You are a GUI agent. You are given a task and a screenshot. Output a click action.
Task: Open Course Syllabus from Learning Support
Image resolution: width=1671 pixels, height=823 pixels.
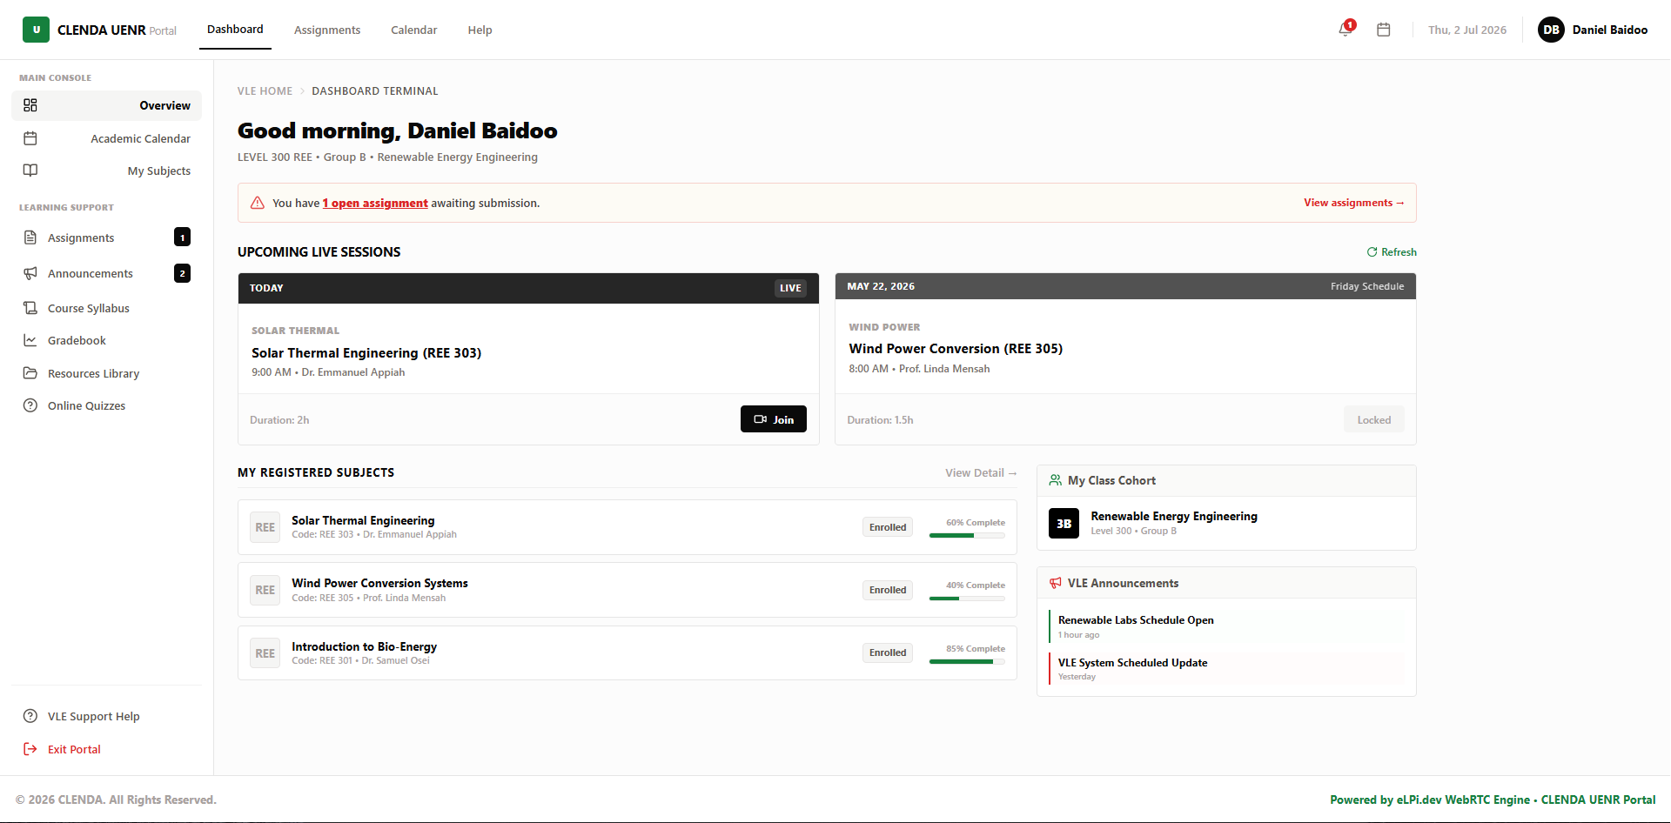point(106,308)
